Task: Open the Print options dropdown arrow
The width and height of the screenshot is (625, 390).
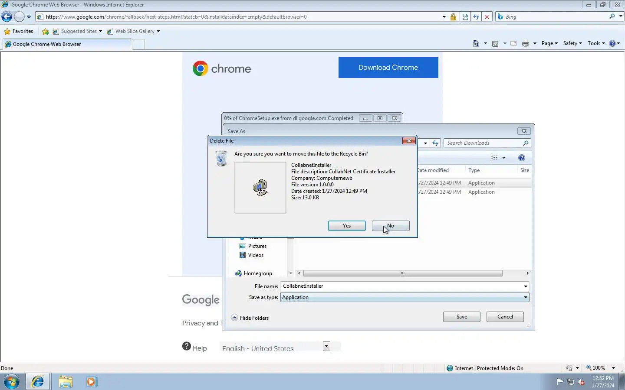Action: point(535,43)
